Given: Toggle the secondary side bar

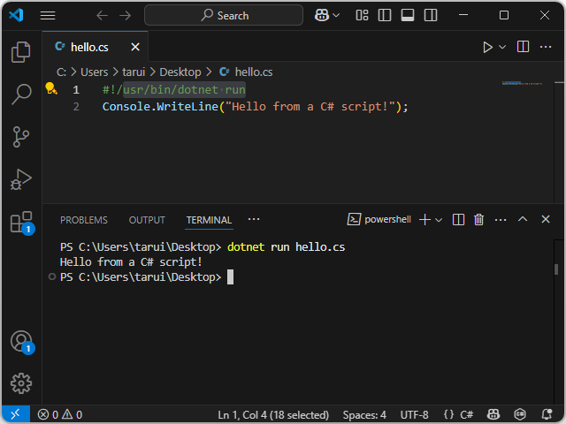Looking at the screenshot, I should pyautogui.click(x=429, y=15).
